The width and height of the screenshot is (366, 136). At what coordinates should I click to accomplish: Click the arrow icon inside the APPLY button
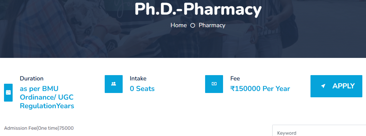pos(323,86)
